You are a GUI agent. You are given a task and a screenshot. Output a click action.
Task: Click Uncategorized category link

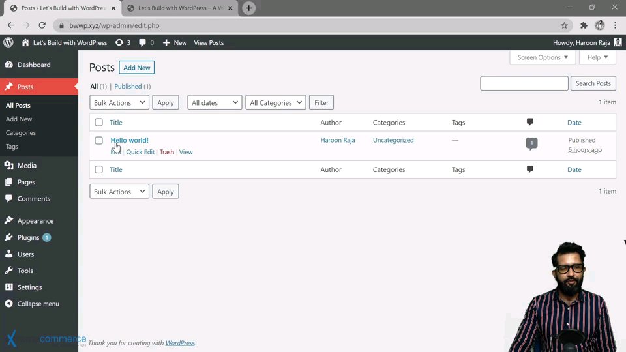(x=393, y=140)
